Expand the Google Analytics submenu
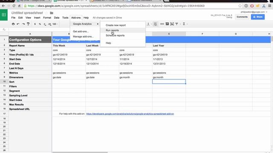Viewport: 273px width, 153px height. coord(85,24)
